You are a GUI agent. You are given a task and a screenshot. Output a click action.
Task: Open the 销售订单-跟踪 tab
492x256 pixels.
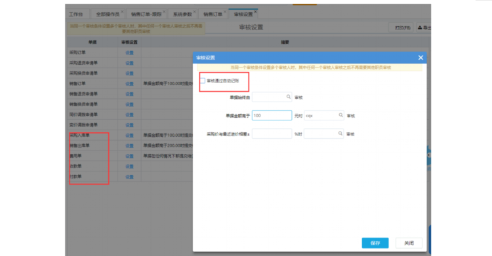tap(146, 14)
